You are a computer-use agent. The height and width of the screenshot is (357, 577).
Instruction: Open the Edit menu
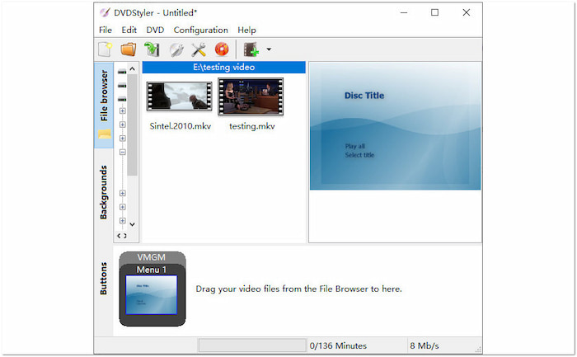[x=129, y=31]
